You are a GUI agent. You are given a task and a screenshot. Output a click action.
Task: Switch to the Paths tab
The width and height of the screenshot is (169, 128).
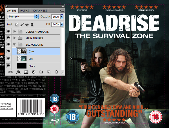[25, 11]
